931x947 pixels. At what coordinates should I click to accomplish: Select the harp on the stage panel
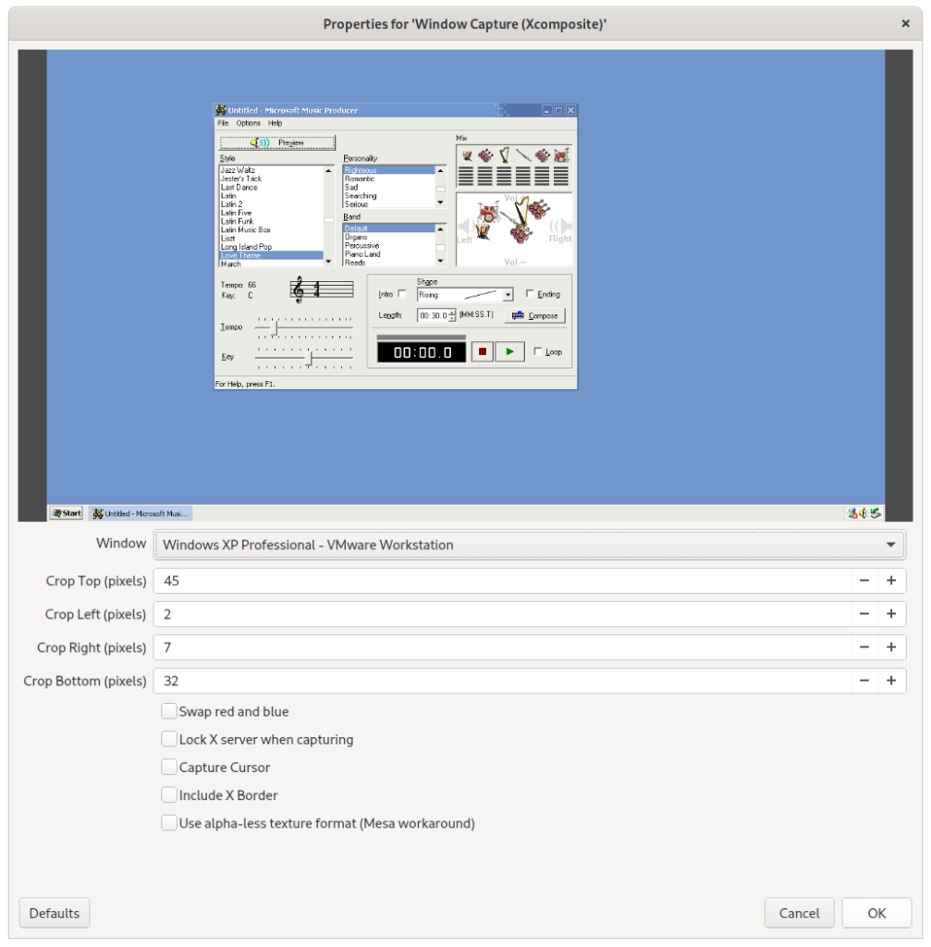[521, 210]
